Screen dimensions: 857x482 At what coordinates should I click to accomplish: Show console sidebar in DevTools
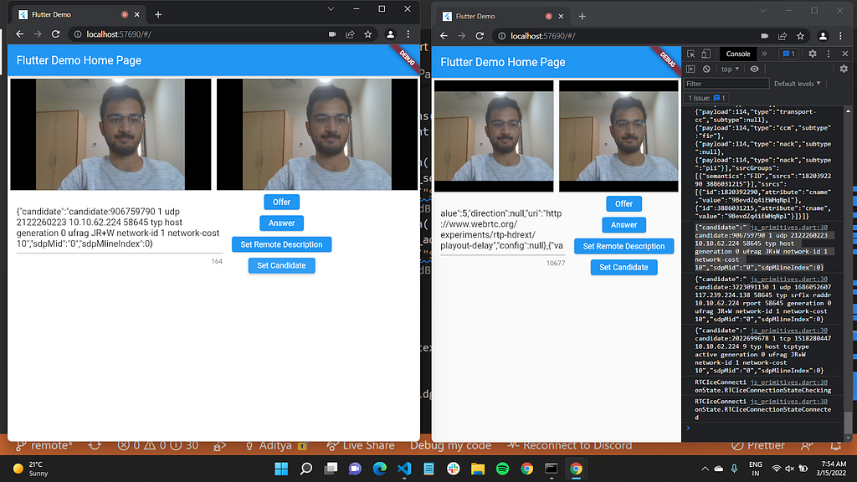point(690,69)
